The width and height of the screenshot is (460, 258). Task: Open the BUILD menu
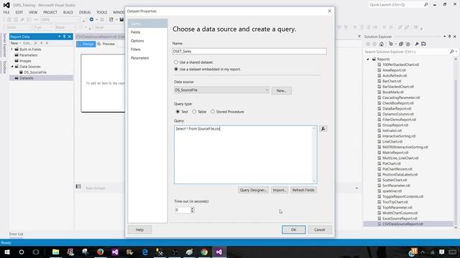[x=68, y=12]
